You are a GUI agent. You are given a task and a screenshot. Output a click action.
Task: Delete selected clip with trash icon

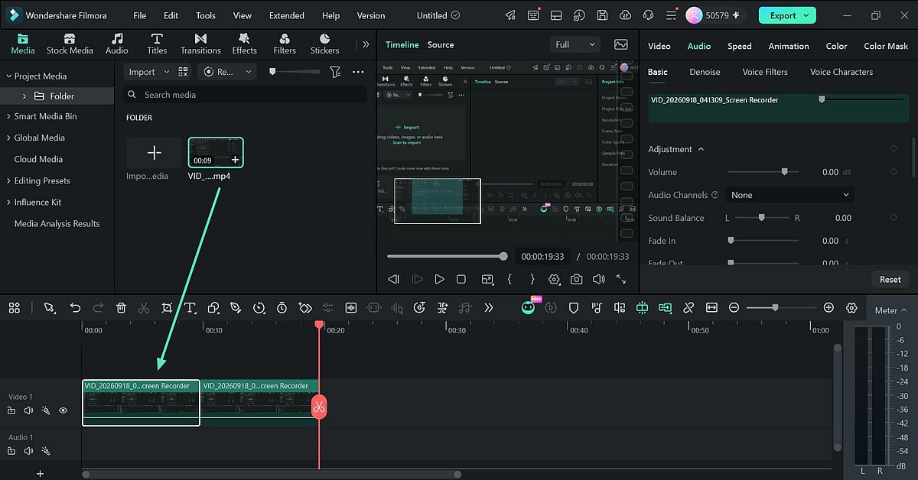[121, 307]
